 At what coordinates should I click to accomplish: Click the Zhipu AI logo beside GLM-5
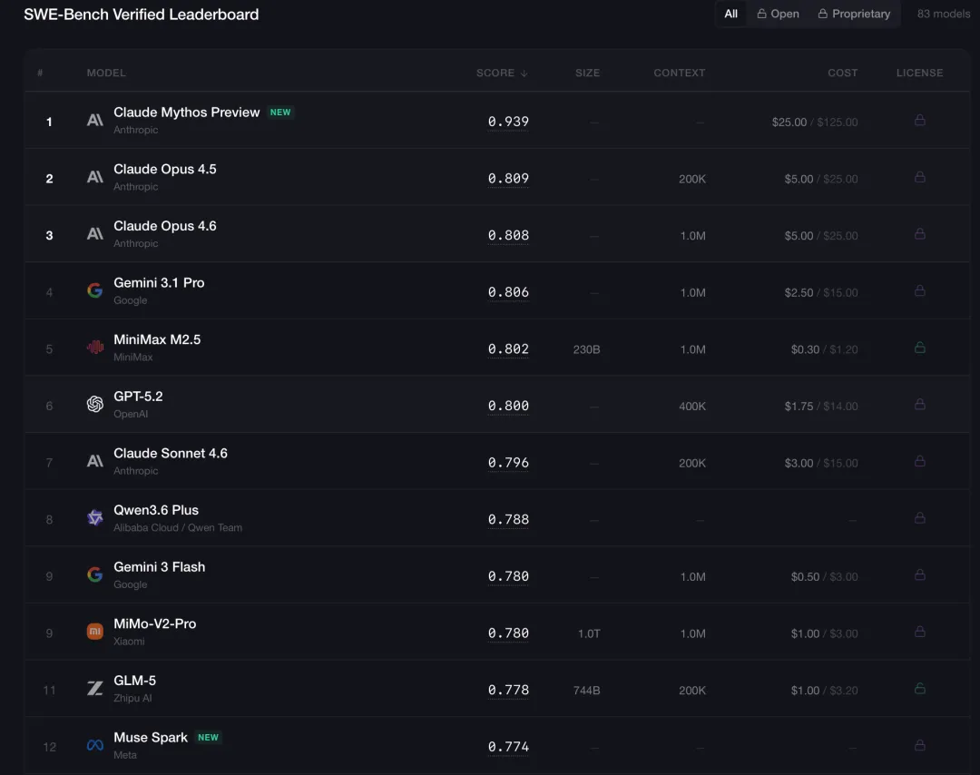click(94, 689)
